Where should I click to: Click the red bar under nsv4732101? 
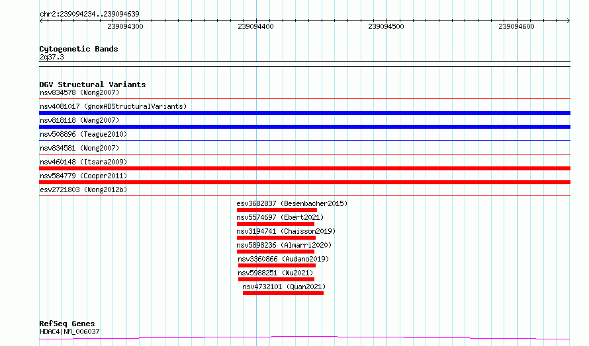pyautogui.click(x=283, y=293)
